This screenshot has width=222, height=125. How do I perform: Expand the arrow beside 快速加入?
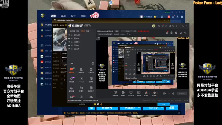click(x=139, y=108)
